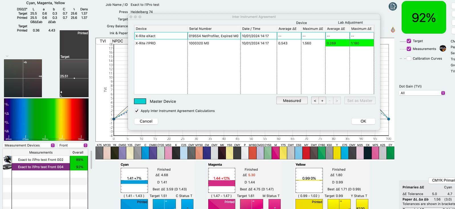Click the Job Name Exact to i1Pro test
This screenshot has height=209, width=455.
coord(145,5)
